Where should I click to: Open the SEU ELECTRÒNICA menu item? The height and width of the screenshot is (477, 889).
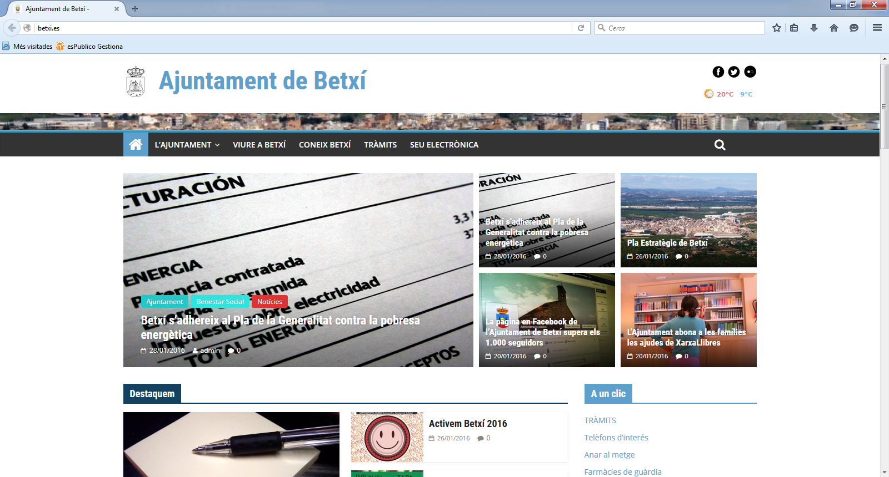click(444, 145)
